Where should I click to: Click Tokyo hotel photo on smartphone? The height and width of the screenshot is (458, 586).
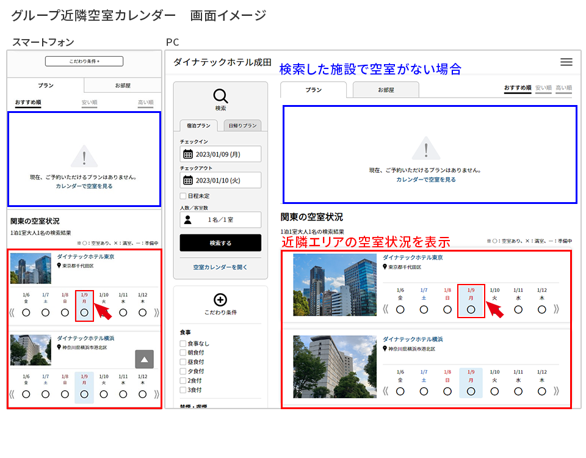pos(31,269)
